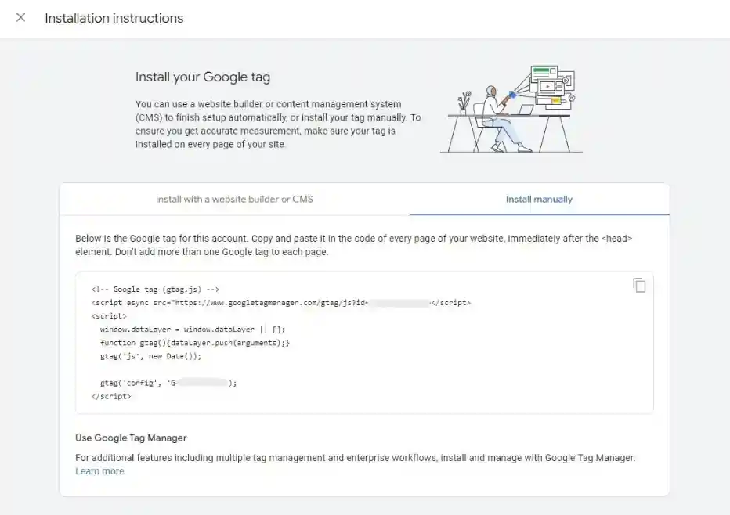Click the function gtag declaration line
The width and height of the screenshot is (730, 515).
point(194,342)
